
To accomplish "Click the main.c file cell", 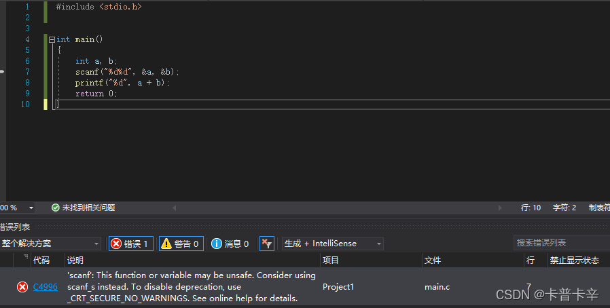I will coord(437,287).
